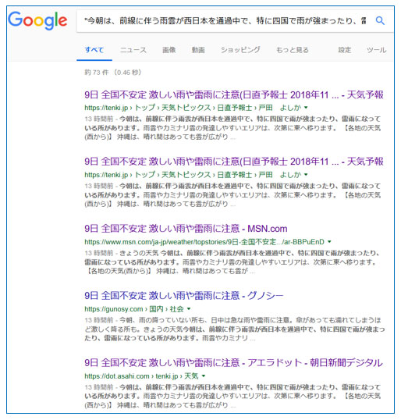401x420 pixels.
Task: Expand the dropdown arrow beside gunosy.com URL
Action: point(189,309)
